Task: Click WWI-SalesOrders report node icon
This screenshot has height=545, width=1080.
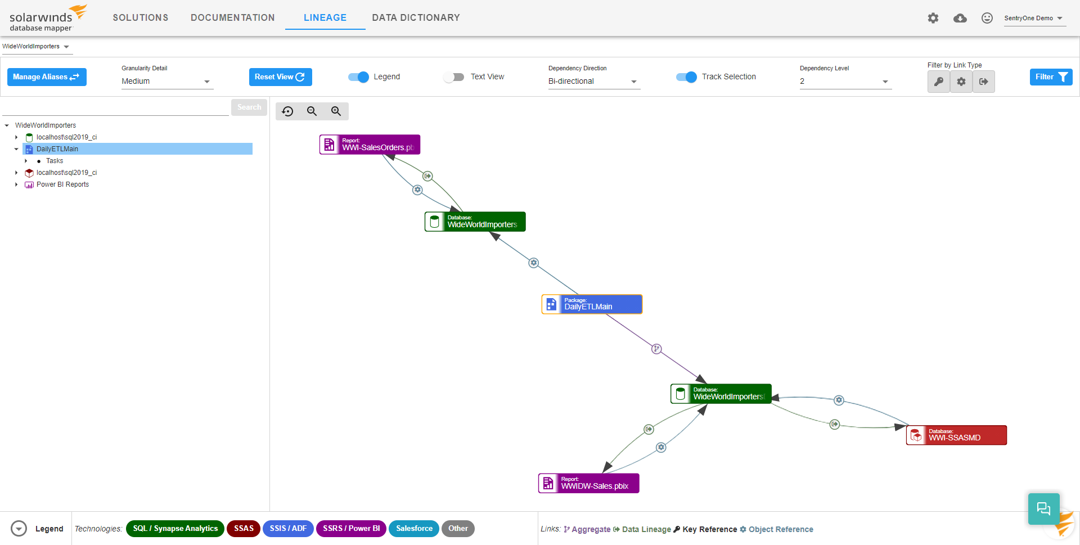Action: click(x=330, y=145)
